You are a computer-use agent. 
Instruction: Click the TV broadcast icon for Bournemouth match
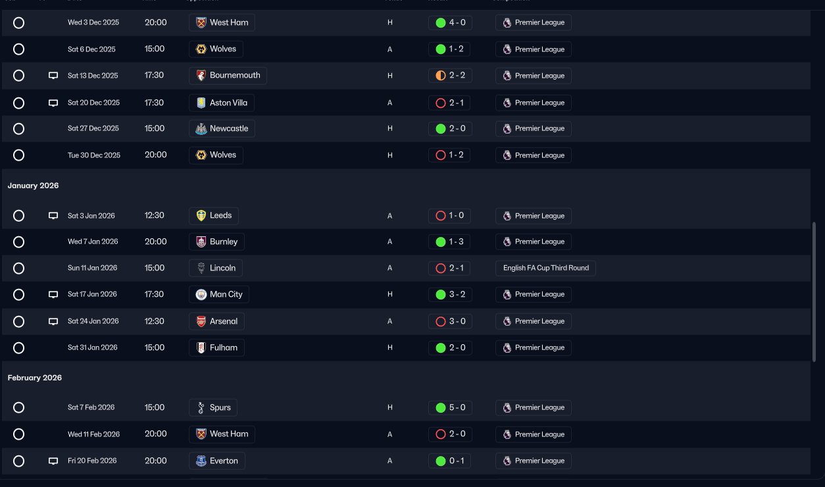[x=53, y=76]
